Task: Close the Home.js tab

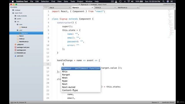Action: (115, 8)
